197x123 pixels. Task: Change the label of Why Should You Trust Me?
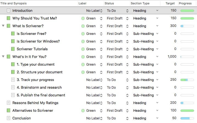[101, 18]
